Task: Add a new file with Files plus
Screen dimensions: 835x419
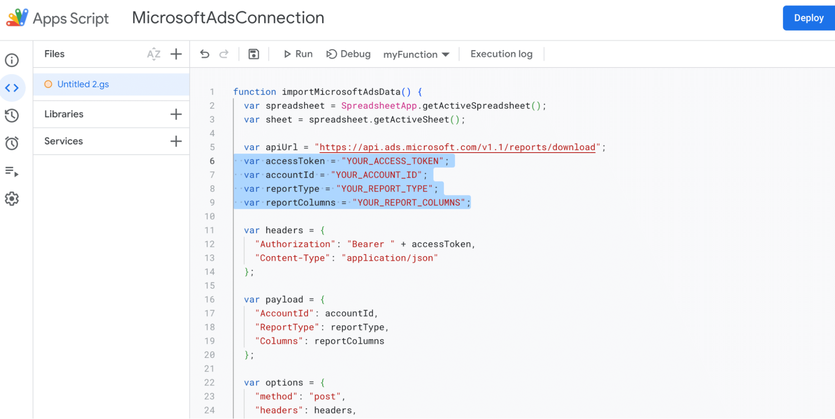Action: 176,54
